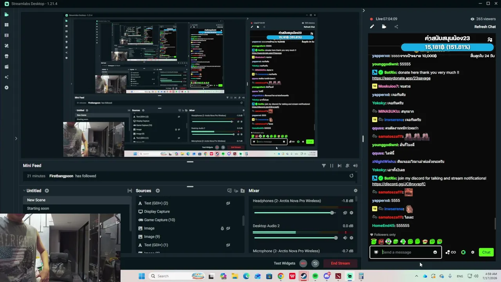501x282 pixels.
Task: Click the pencil edit stream info icon
Action: (372, 27)
